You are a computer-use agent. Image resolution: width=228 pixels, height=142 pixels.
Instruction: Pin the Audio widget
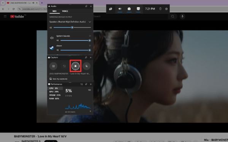86,6
